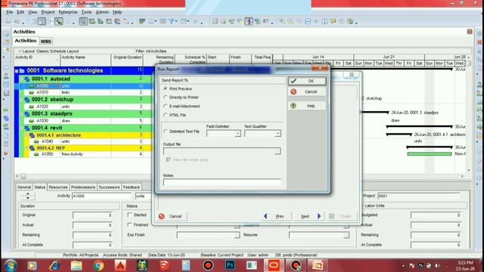Collapse the 0001.3 staadpro WBS band

pyautogui.click(x=22, y=113)
